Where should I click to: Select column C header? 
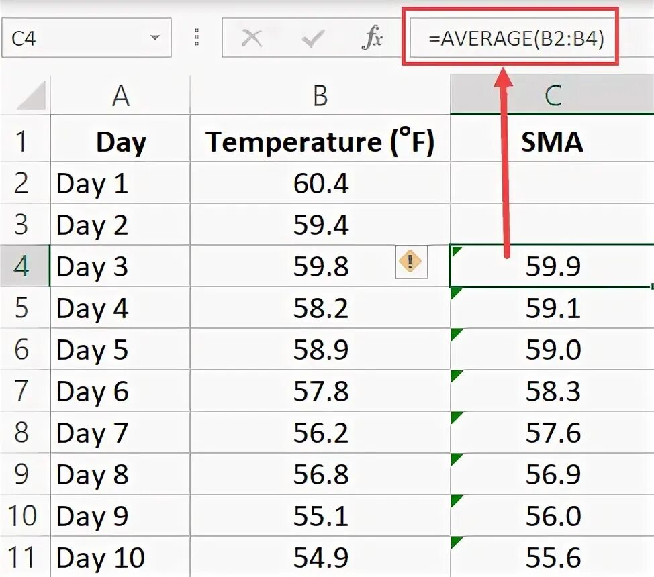click(x=552, y=97)
